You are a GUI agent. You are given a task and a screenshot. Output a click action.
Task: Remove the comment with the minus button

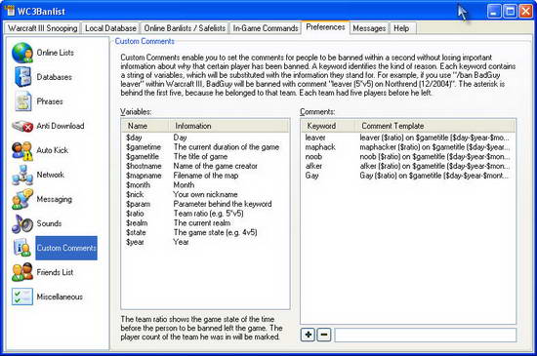324,335
